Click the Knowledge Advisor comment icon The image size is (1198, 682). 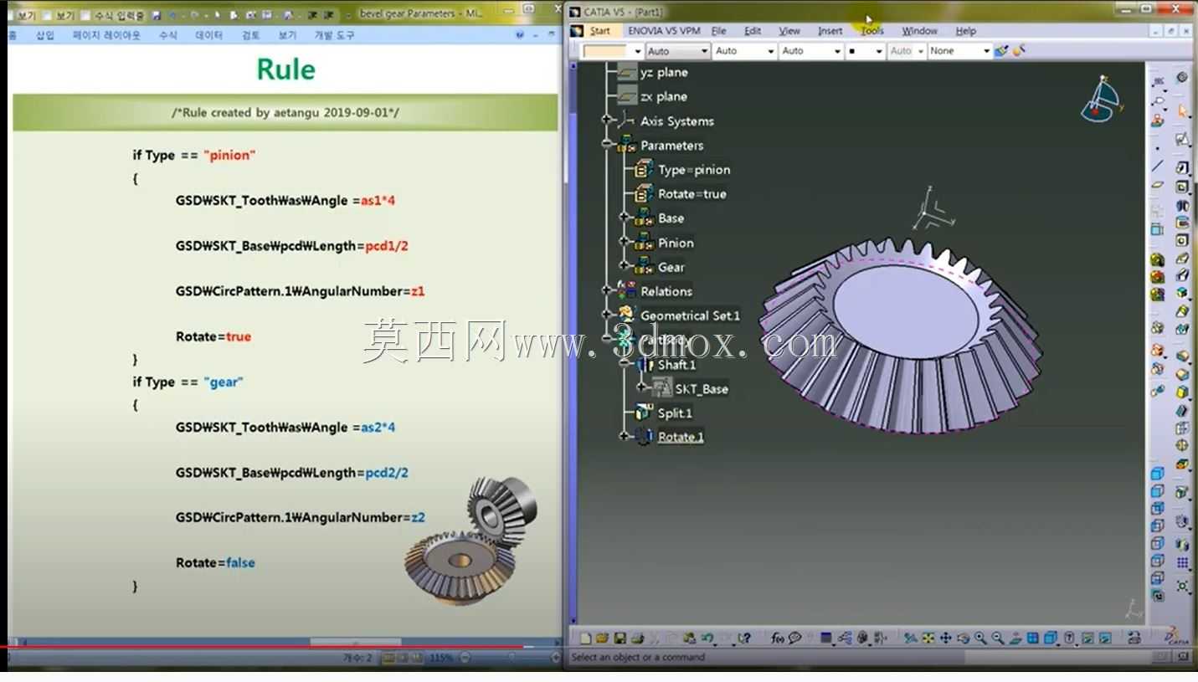[795, 638]
